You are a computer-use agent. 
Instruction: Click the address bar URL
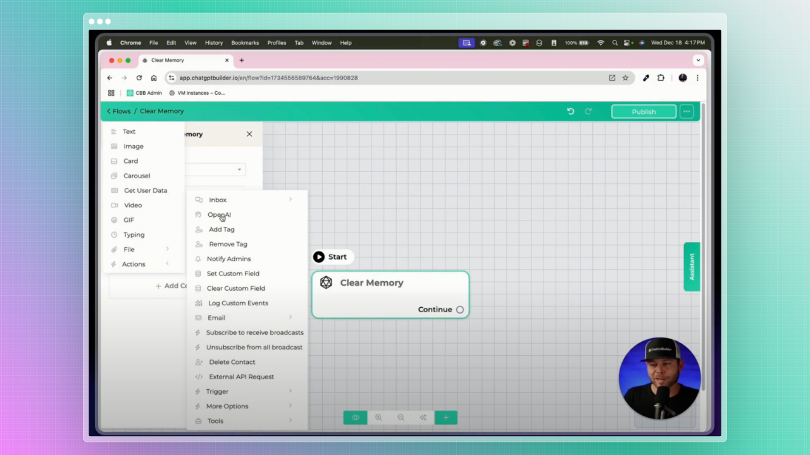tap(268, 78)
